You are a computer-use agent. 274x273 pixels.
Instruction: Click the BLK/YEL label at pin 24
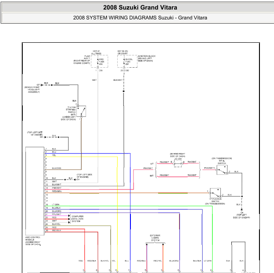tap(56, 224)
